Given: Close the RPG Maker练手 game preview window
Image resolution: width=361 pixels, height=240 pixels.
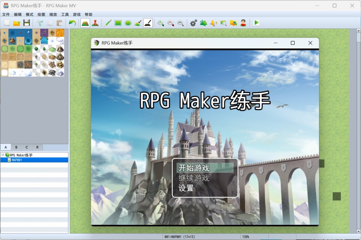Looking at the screenshot, I should 310,43.
